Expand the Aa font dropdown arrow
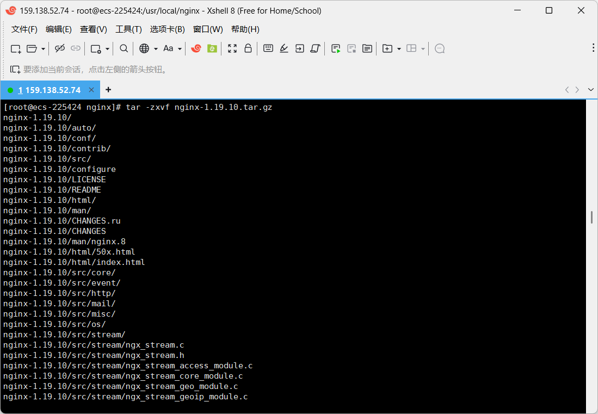Image resolution: width=598 pixels, height=414 pixels. coord(180,49)
